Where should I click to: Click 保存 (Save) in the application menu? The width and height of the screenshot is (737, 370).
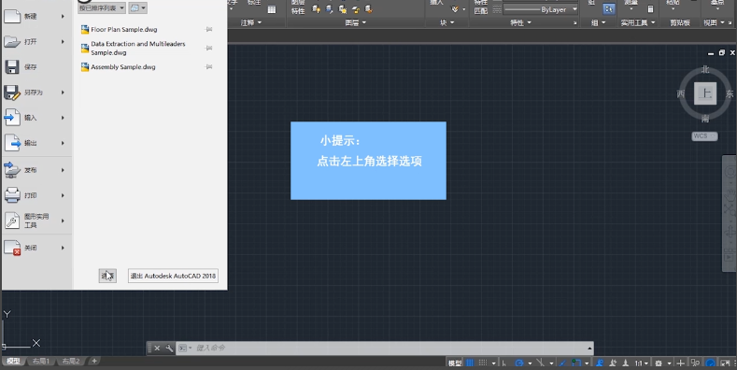click(36, 67)
